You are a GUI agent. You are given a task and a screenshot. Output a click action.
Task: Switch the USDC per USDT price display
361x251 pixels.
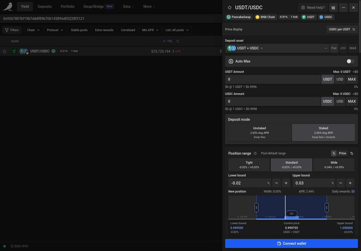pyautogui.click(x=342, y=29)
